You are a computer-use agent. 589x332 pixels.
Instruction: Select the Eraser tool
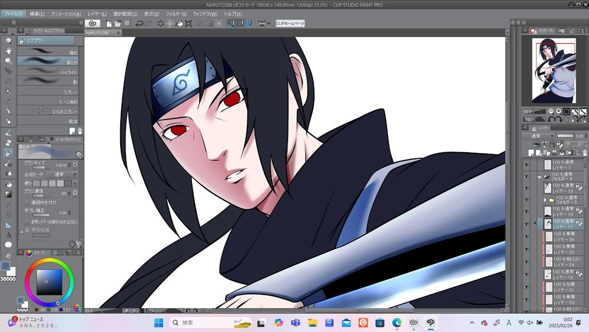point(8,143)
